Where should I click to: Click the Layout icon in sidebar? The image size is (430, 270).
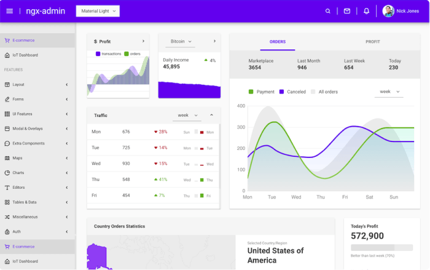point(7,85)
